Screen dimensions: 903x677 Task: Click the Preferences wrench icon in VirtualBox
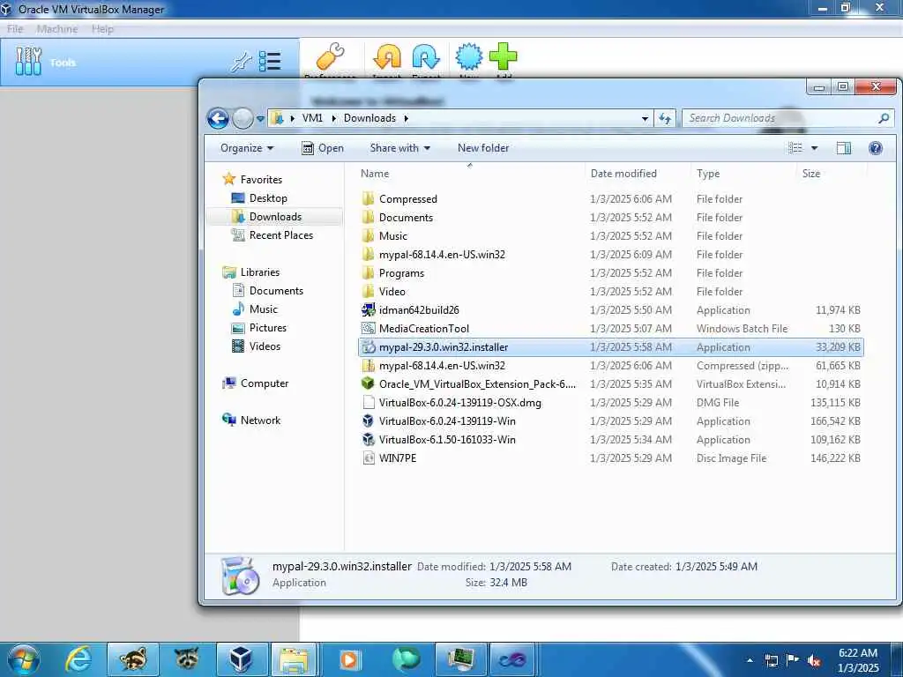[331, 56]
